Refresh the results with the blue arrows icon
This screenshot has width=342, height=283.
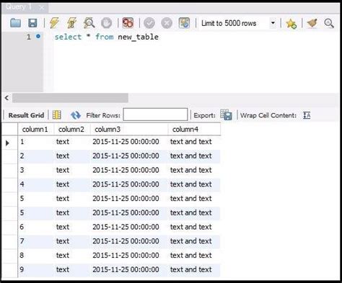76,115
